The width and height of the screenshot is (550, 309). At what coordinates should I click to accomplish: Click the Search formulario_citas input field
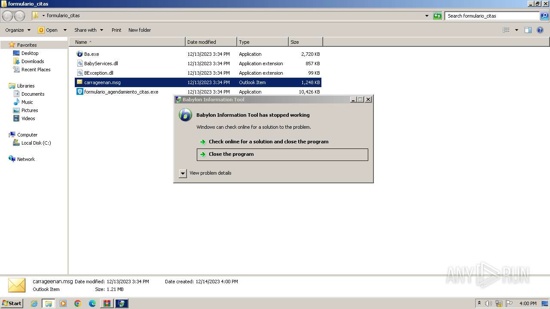point(492,16)
